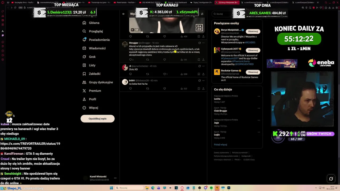Open Powiadomienia notifications
340x191 pixels.
(96, 40)
